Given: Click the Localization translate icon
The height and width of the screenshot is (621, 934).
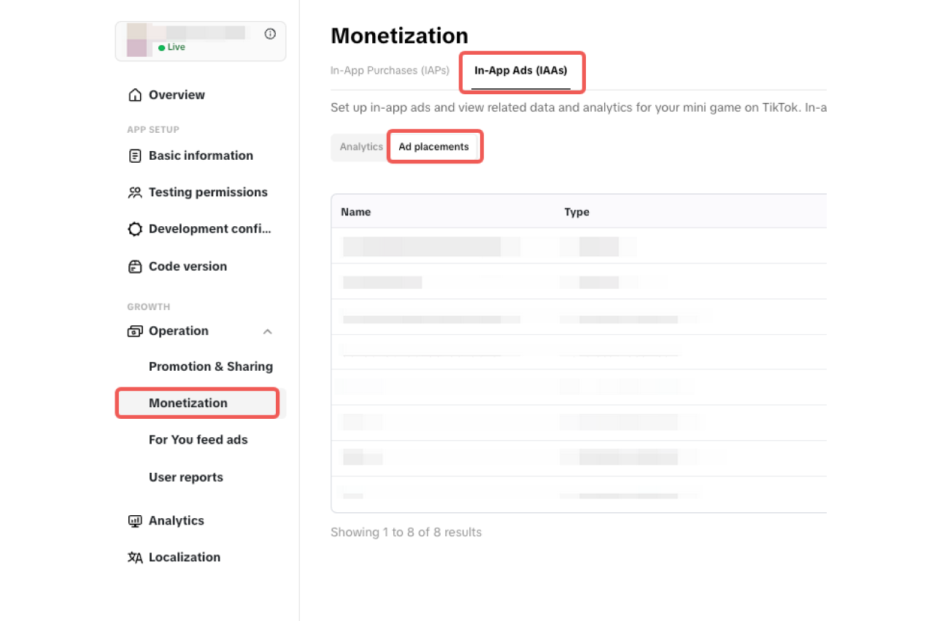Looking at the screenshot, I should [x=135, y=558].
